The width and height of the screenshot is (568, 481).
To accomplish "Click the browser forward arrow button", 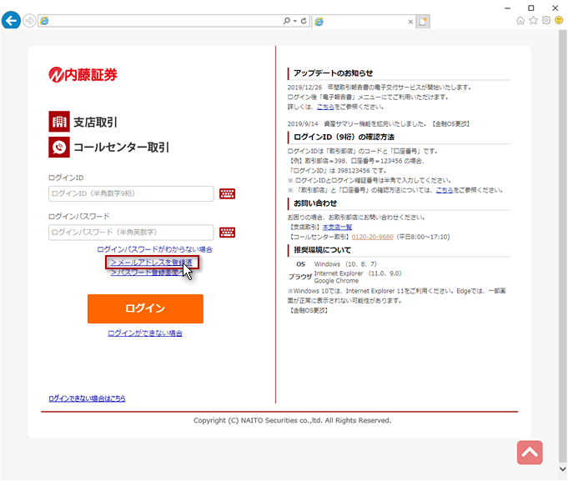I will click(x=30, y=21).
